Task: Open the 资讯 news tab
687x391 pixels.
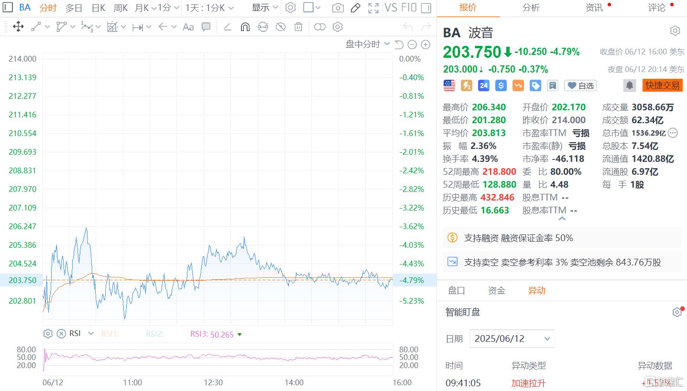Action: click(594, 8)
